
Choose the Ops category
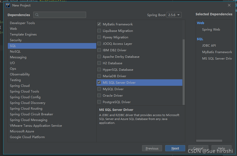point(52,69)
